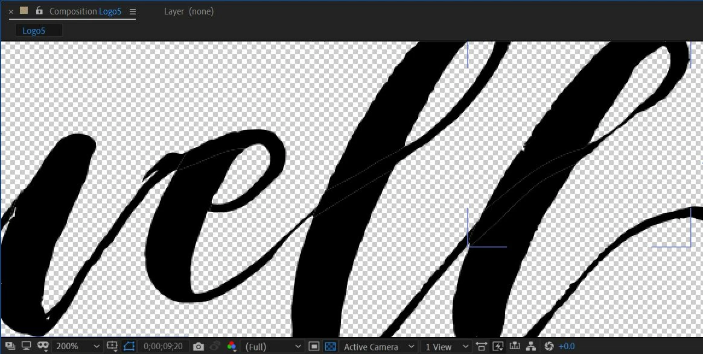Open the 200% magnification dropdown

pos(77,346)
